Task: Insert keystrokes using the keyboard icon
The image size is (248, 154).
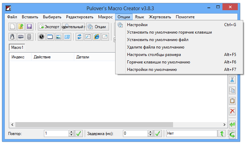Action: point(21,37)
